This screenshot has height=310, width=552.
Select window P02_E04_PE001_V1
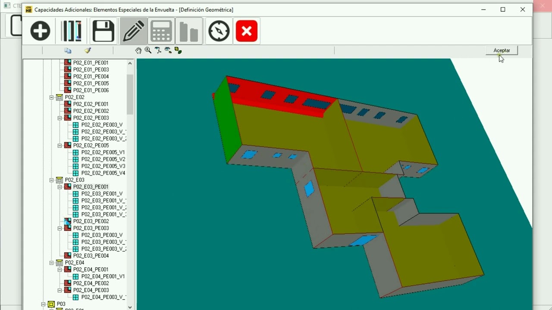click(x=103, y=276)
